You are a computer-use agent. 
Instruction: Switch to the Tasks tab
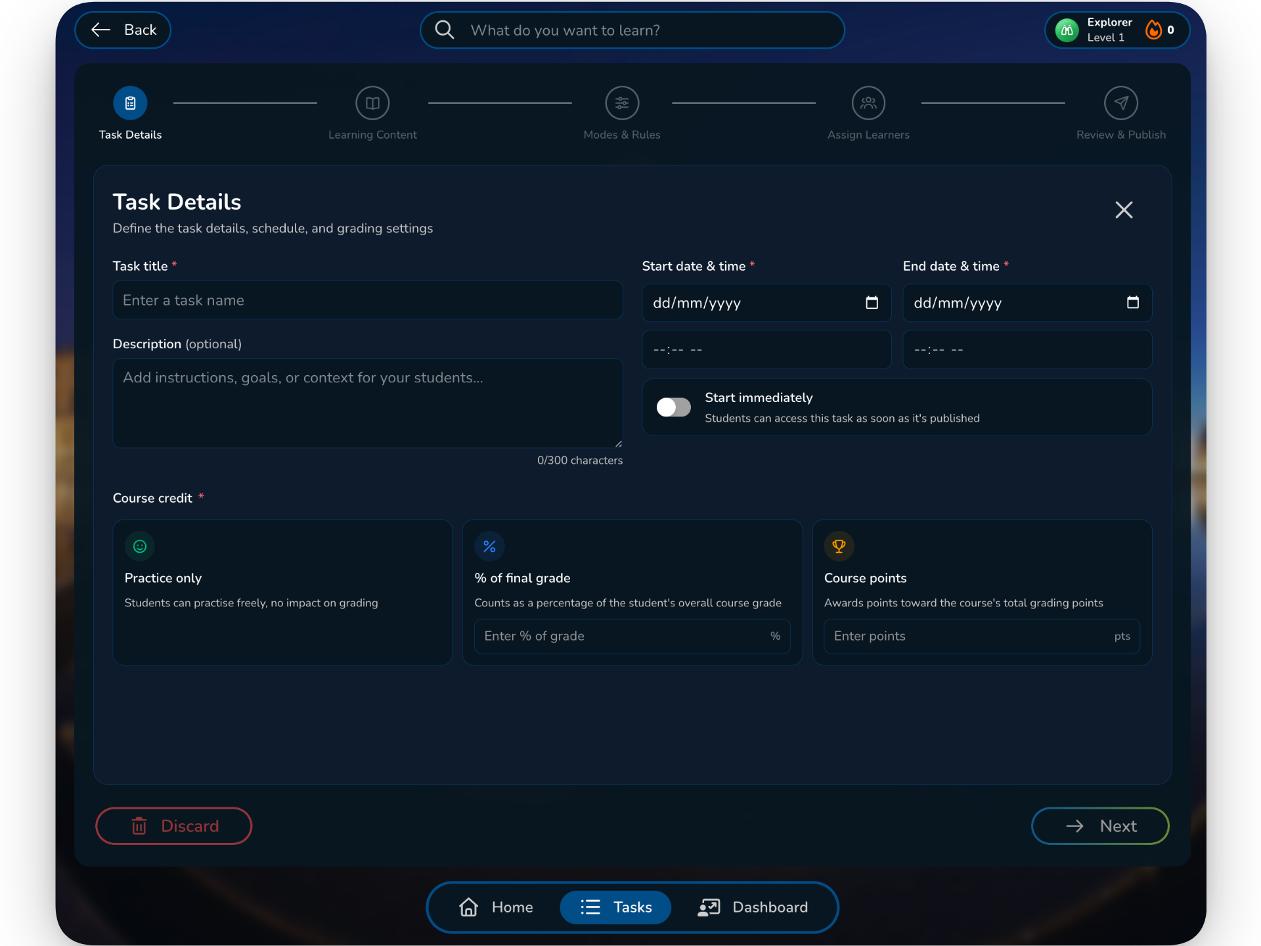click(615, 907)
